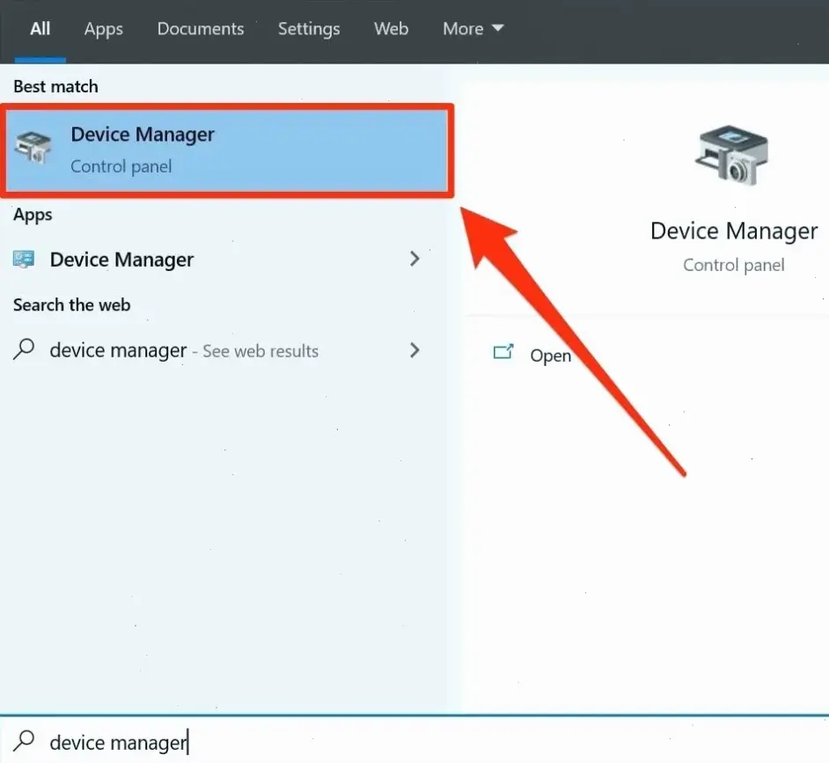The height and width of the screenshot is (763, 829).
Task: Open the More filter dropdown
Action: click(473, 29)
